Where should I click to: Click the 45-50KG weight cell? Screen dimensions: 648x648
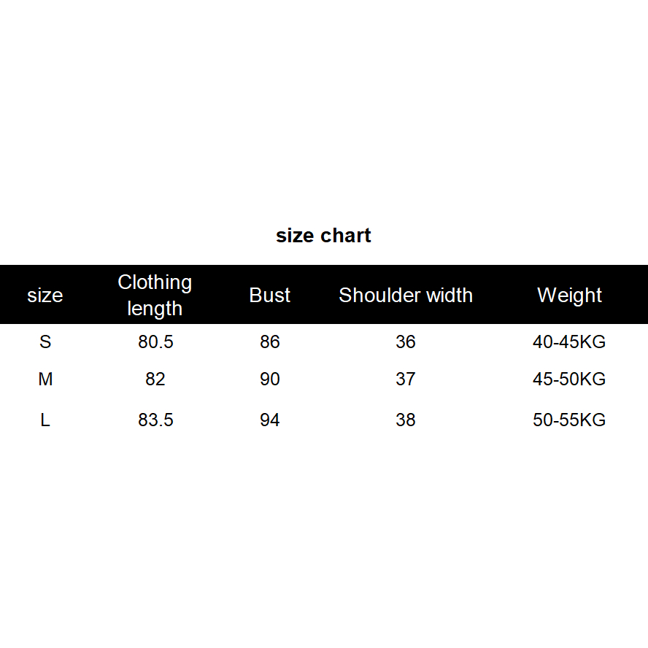pyautogui.click(x=569, y=379)
